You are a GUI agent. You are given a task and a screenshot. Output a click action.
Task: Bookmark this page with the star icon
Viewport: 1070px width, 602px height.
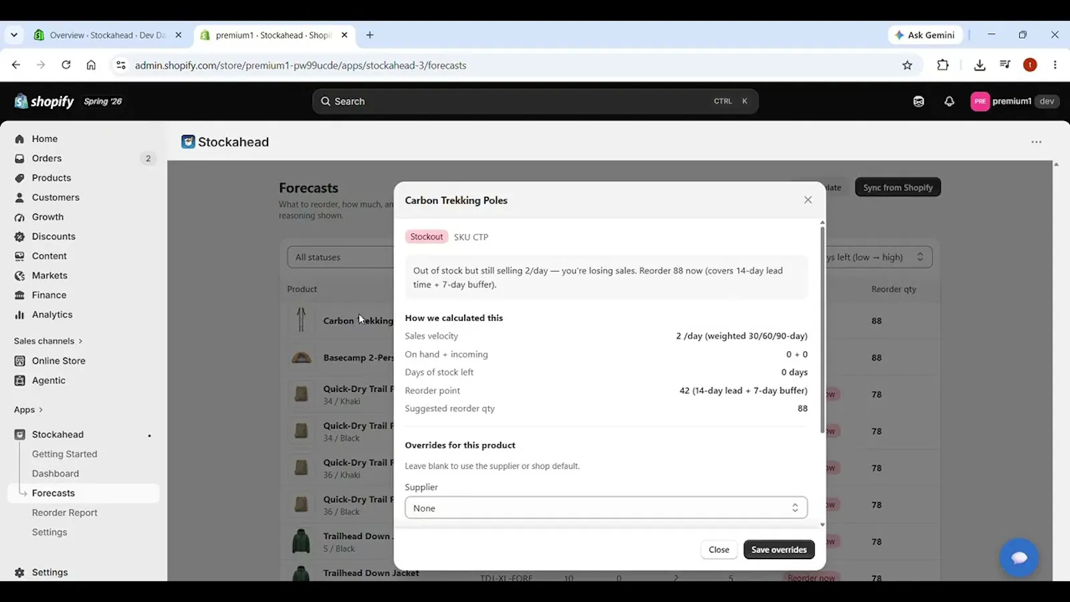907,65
